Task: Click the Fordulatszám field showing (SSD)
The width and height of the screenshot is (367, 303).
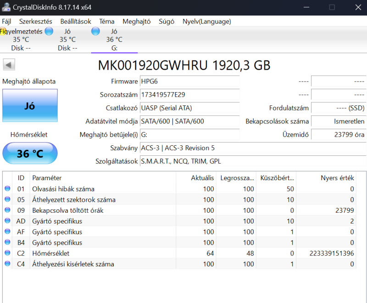Action: tap(339, 108)
